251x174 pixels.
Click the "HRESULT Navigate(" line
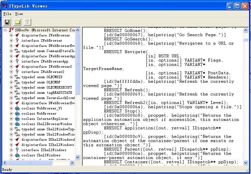[125, 52]
